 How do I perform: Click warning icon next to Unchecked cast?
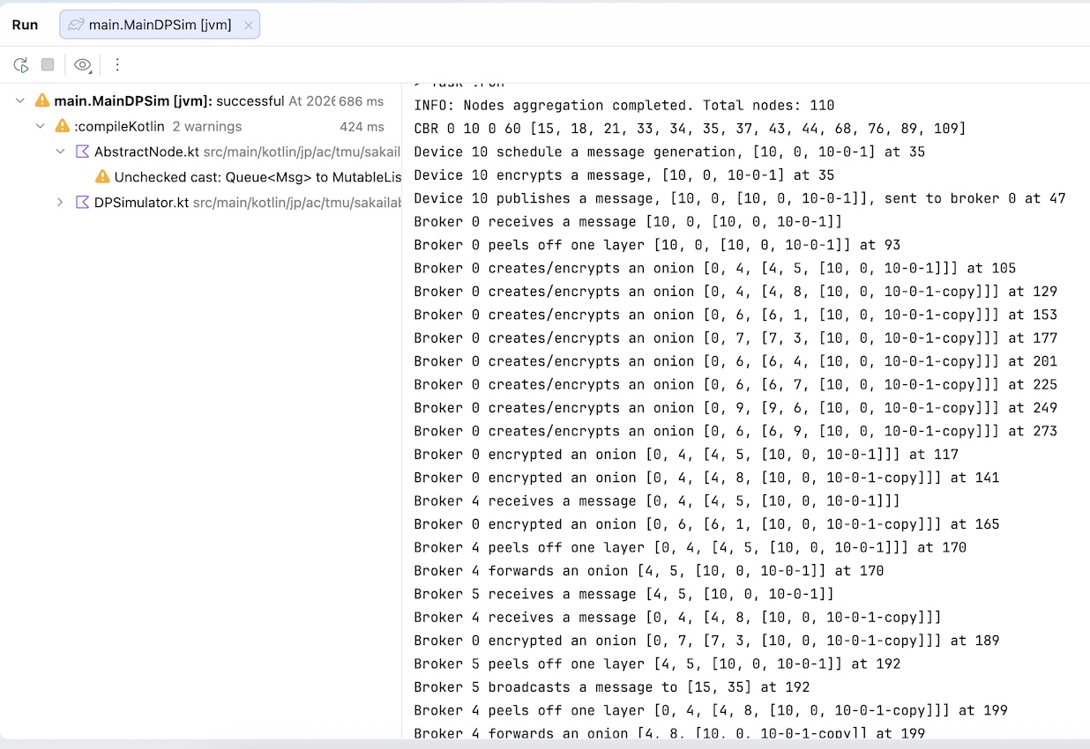102,176
